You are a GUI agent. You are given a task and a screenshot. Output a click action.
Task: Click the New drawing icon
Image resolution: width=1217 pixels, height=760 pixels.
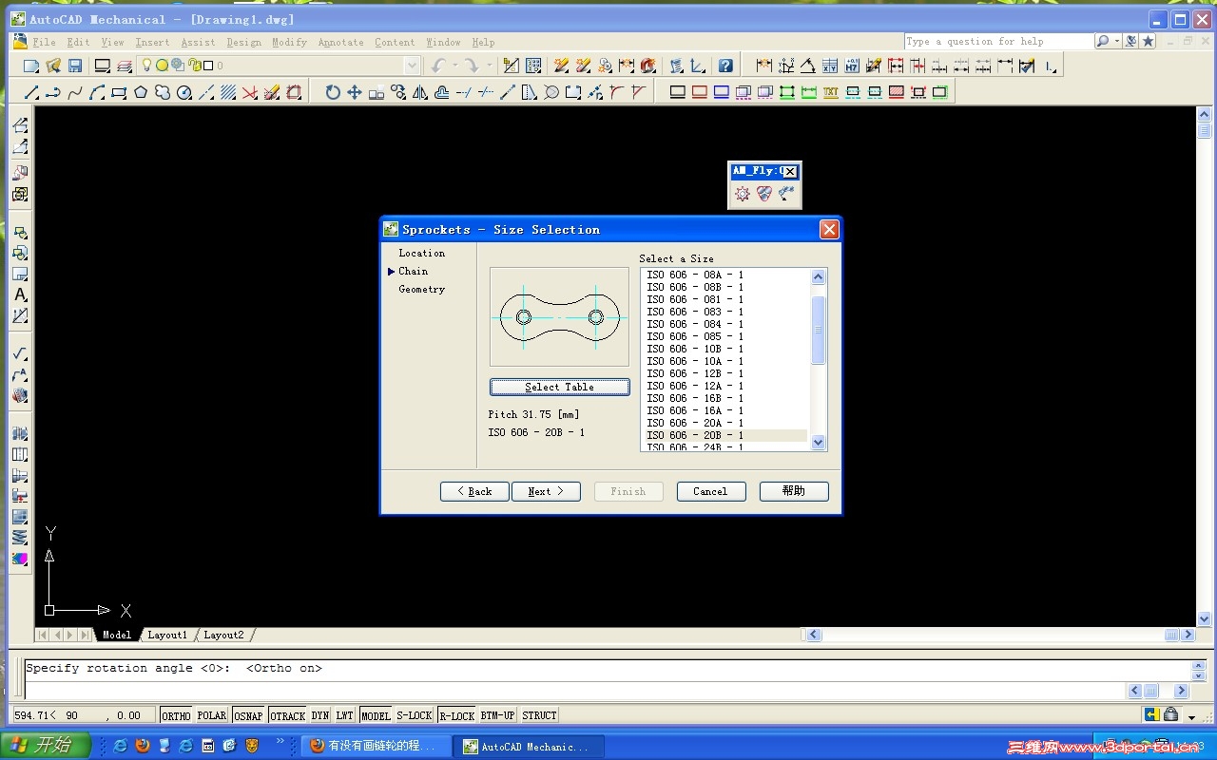tap(31, 66)
